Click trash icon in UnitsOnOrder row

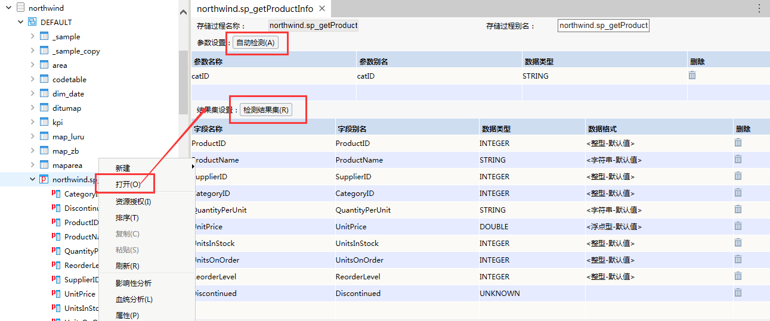point(738,260)
